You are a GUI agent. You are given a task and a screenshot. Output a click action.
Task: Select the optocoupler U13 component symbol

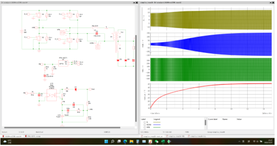[51, 95]
